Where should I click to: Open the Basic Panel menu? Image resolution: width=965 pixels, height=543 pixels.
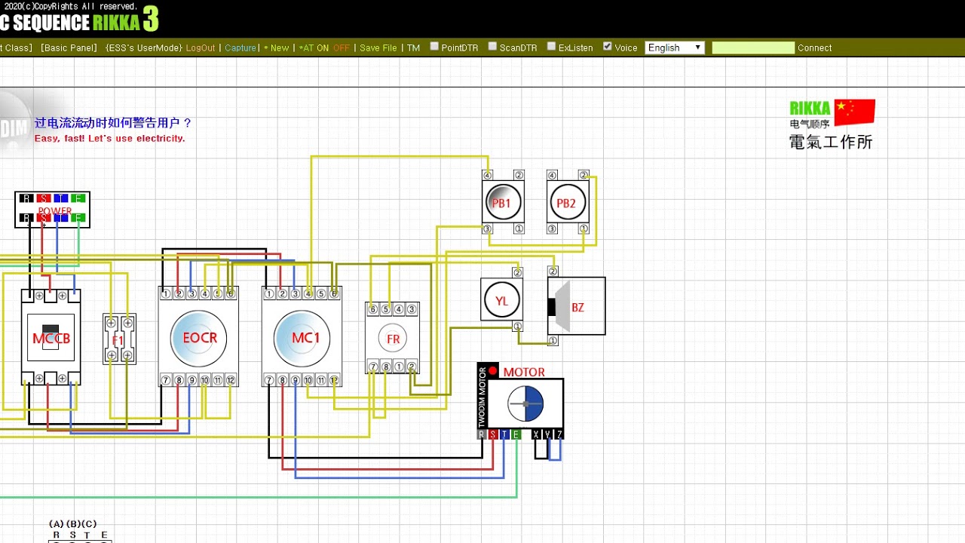(x=69, y=48)
